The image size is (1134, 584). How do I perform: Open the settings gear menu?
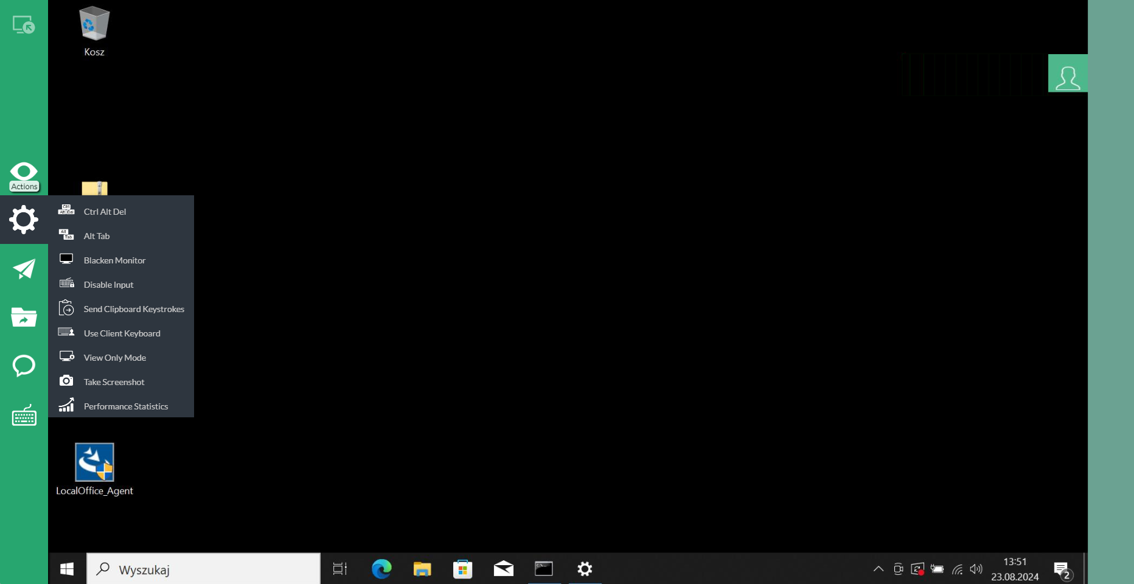24,220
